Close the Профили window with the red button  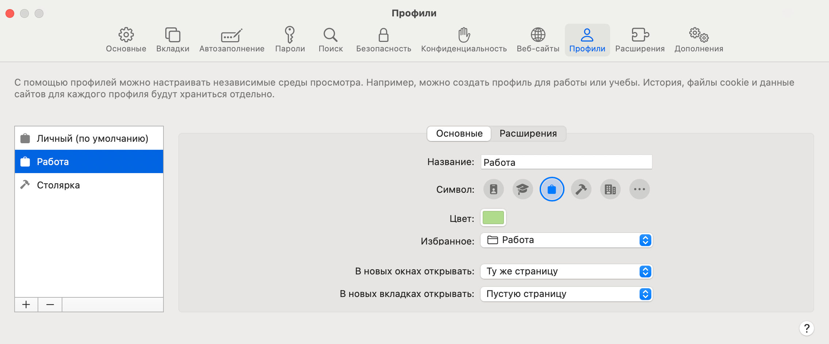coord(10,13)
